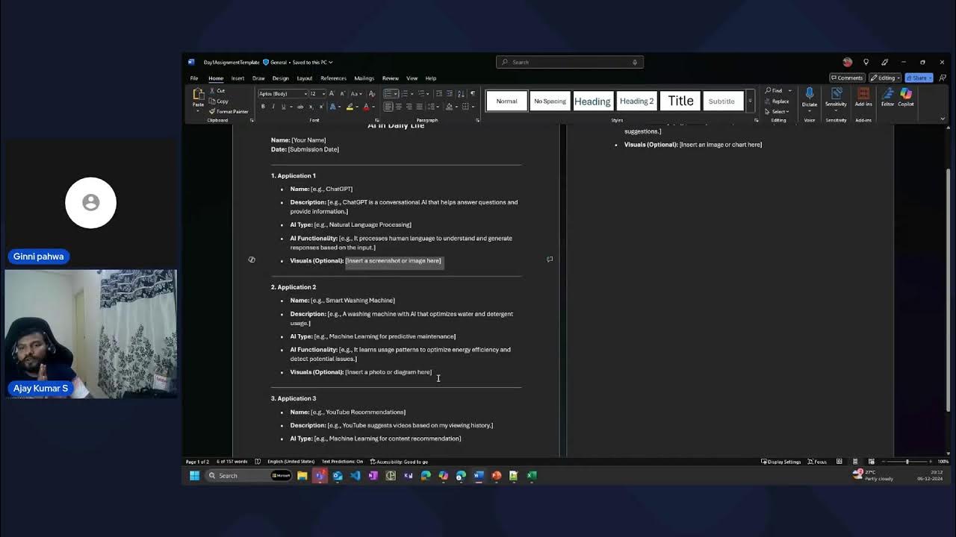Switch to Excel on the taskbar
This screenshot has height=537, width=956.
coord(532,475)
